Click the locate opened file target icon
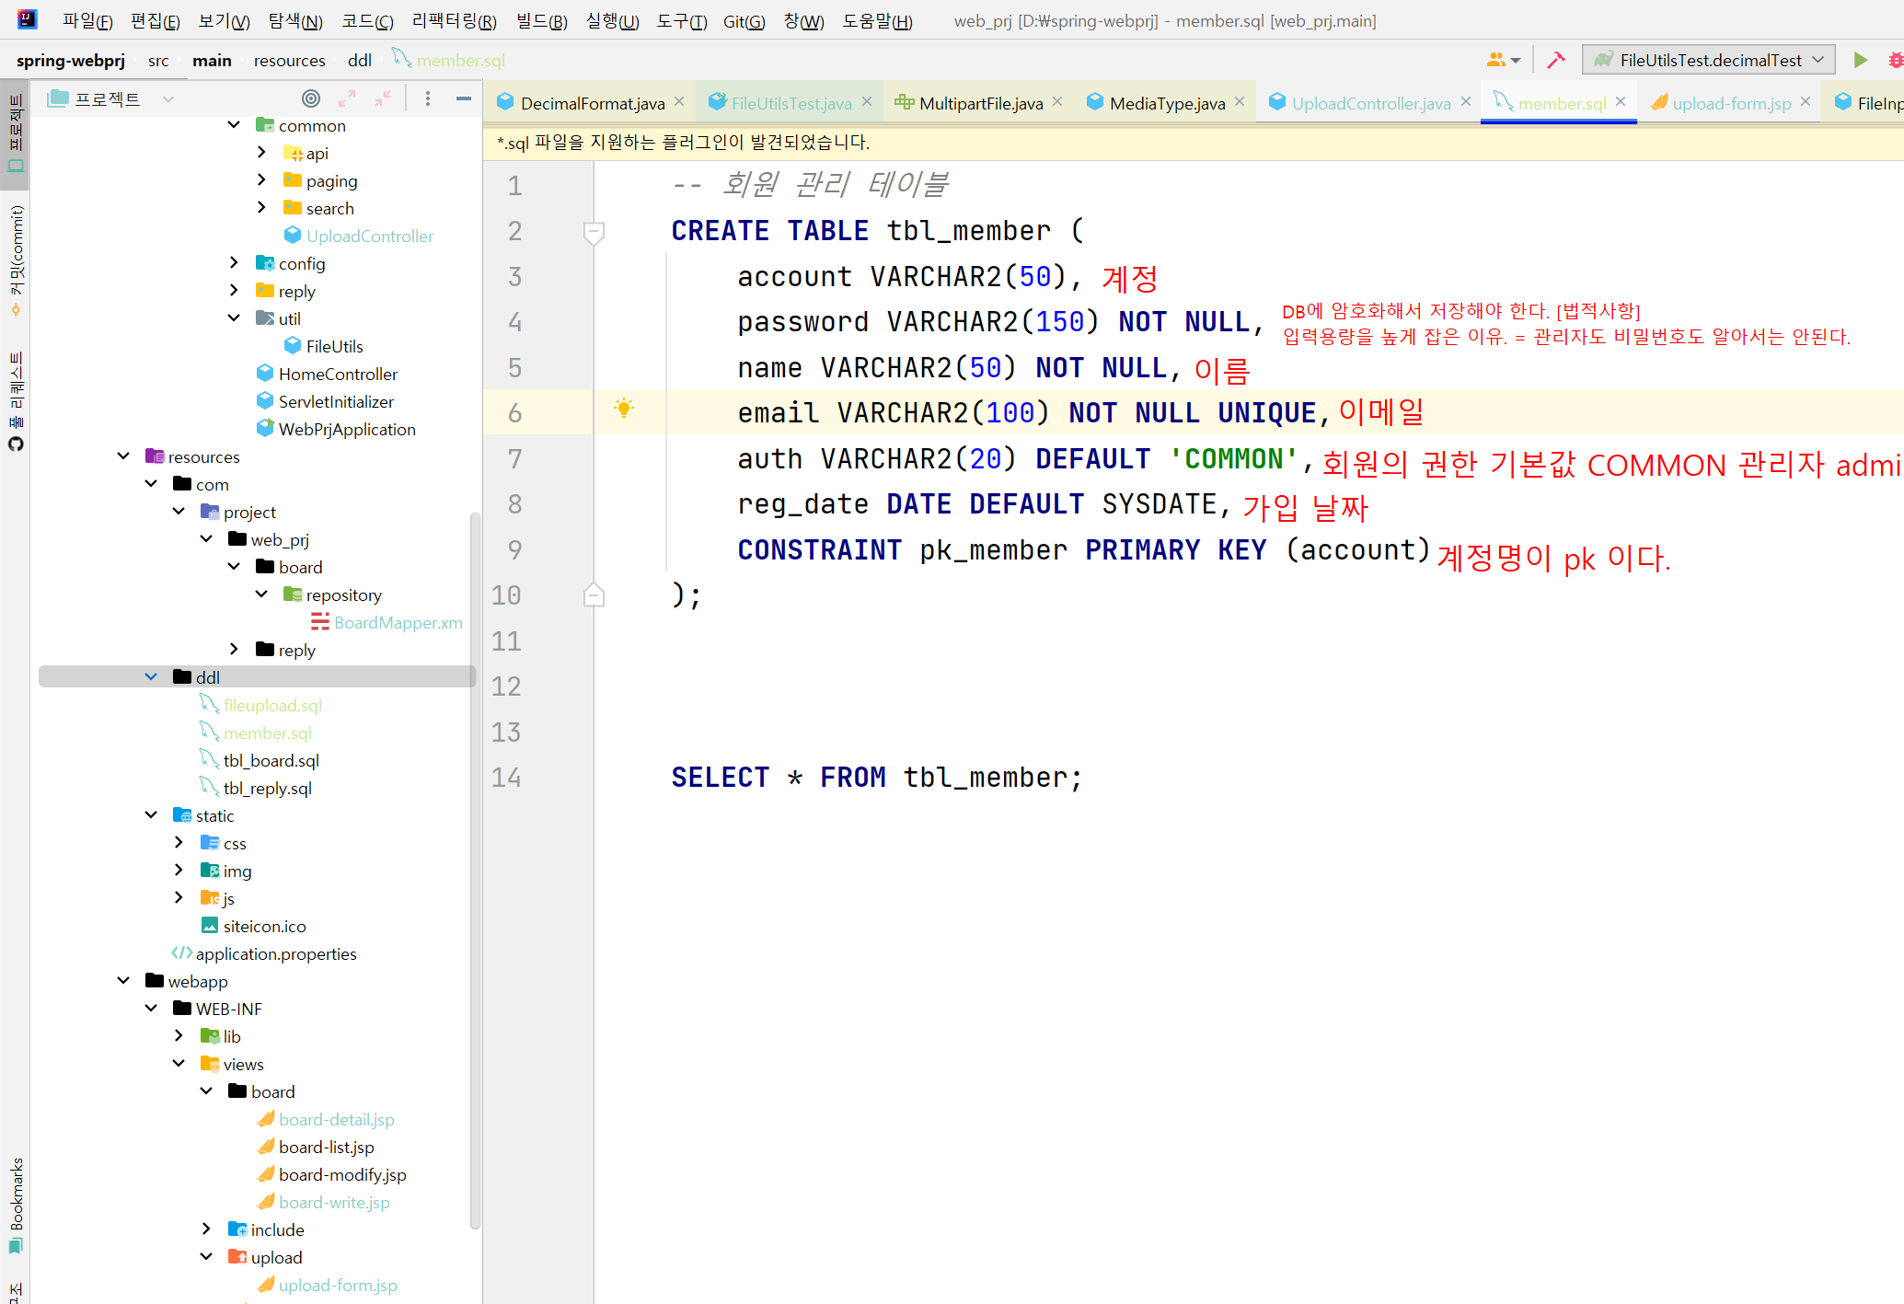1904x1304 pixels. (x=311, y=98)
